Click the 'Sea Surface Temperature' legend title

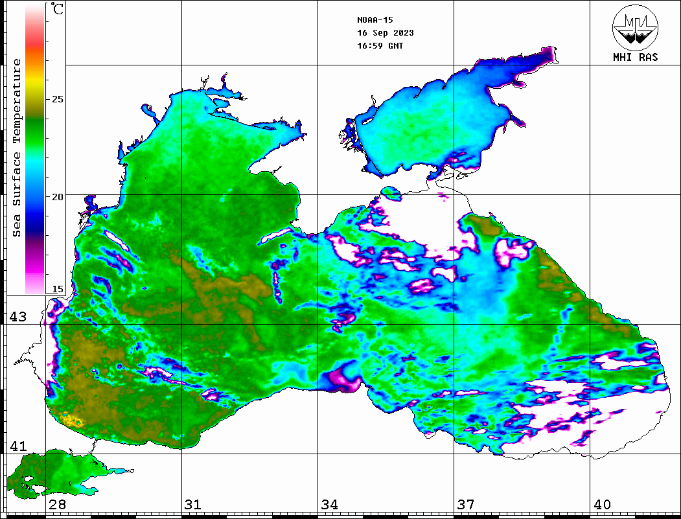pos(16,148)
